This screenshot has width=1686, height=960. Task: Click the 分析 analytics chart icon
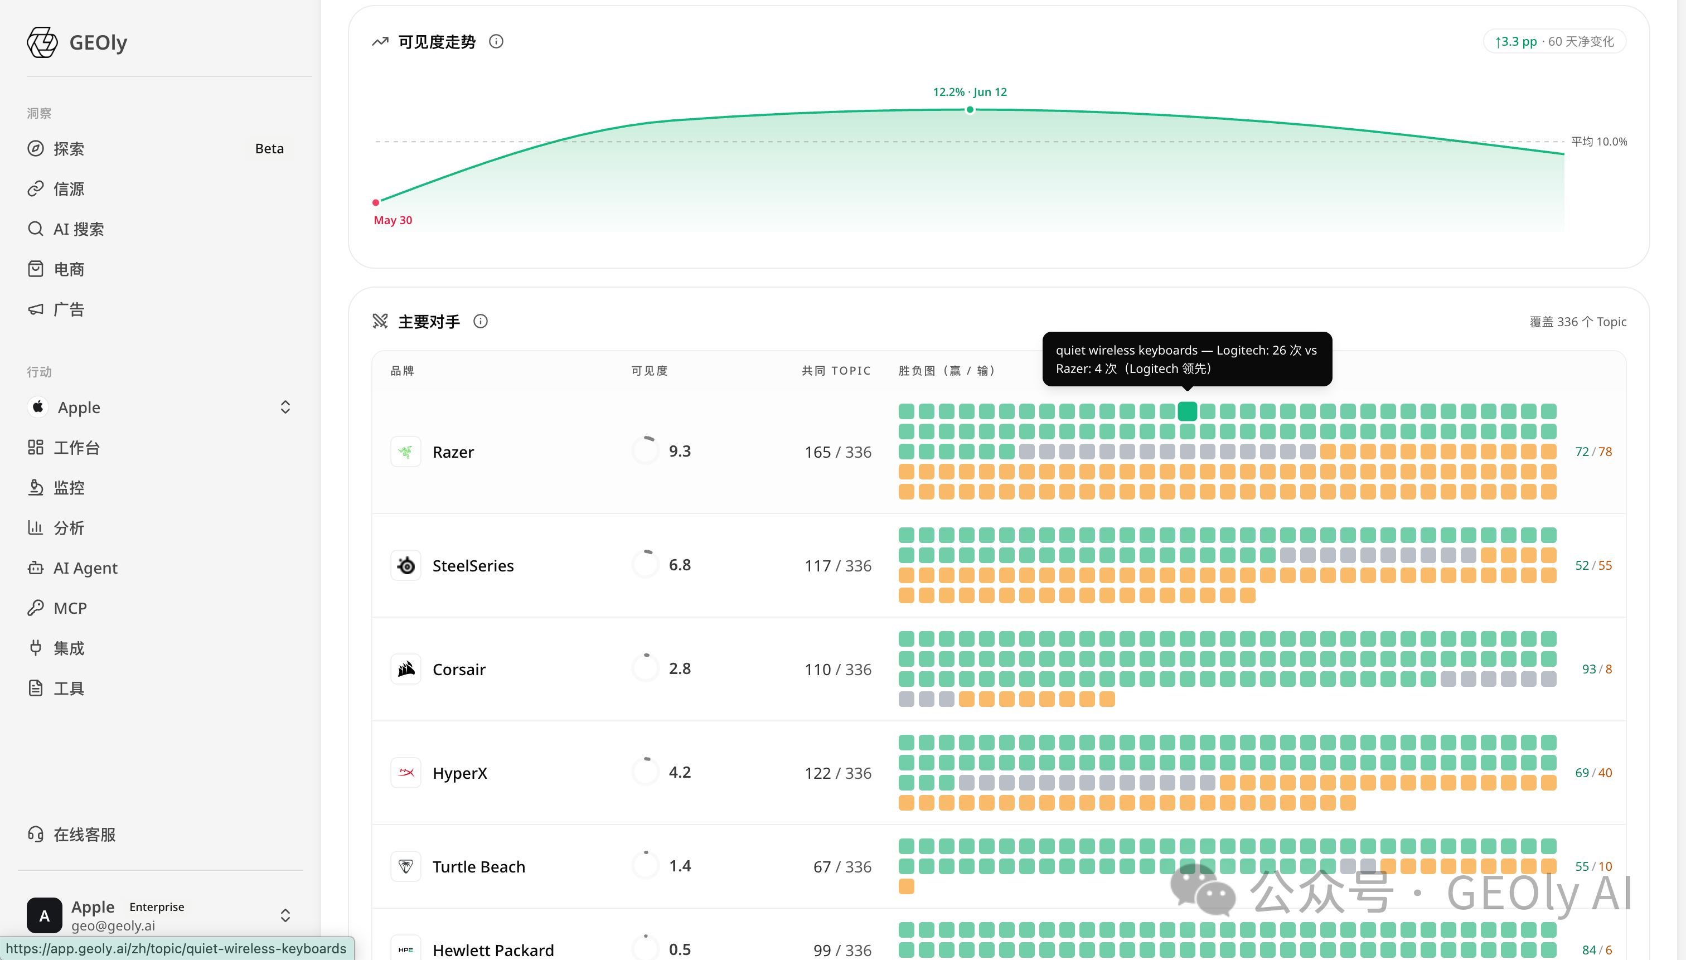(36, 527)
